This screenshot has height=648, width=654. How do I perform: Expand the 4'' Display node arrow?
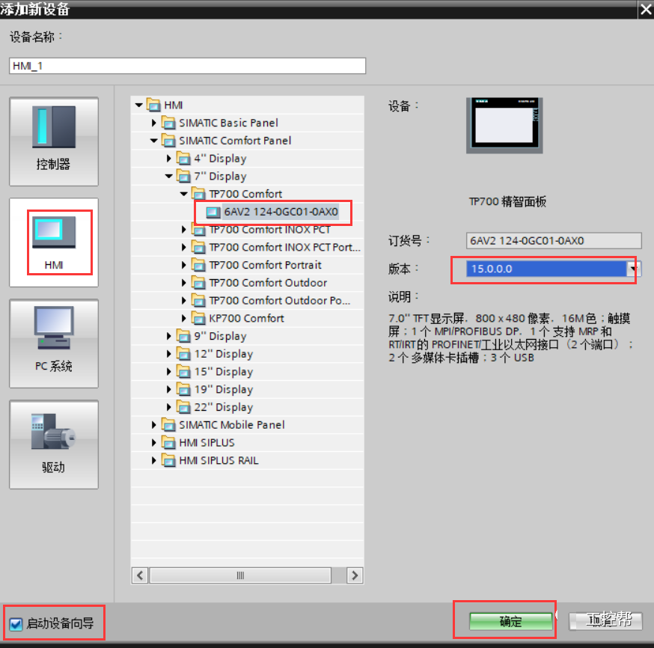coord(169,159)
